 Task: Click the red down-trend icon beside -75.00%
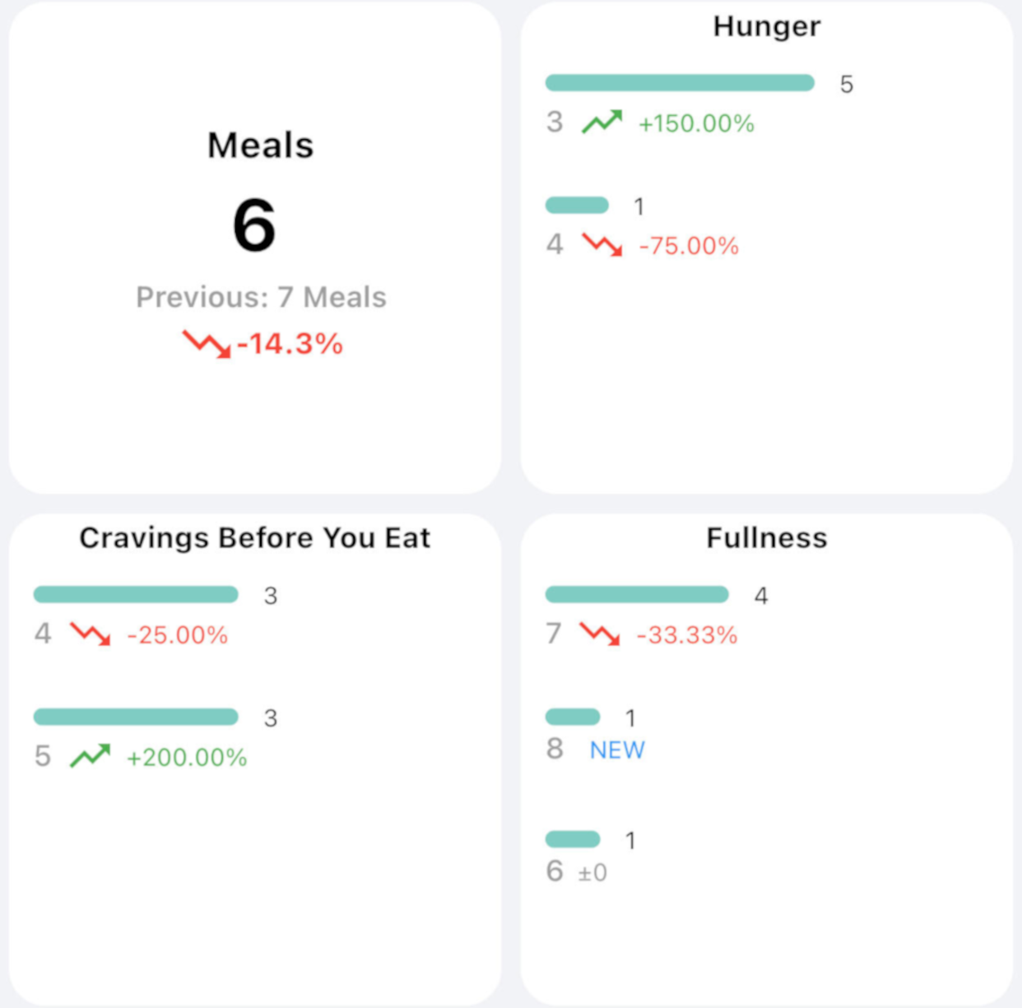coord(602,244)
